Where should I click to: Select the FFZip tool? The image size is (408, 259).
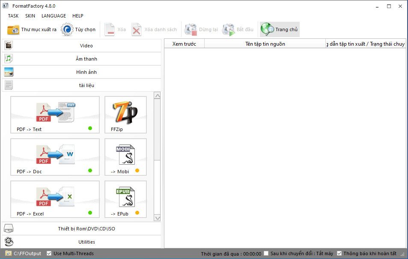[125, 115]
